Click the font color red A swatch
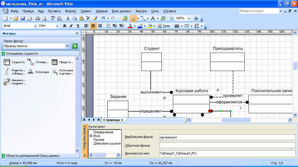The width and height of the screenshot is (298, 167). click(x=130, y=26)
